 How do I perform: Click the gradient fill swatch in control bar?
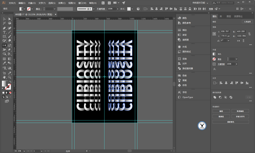pos(21,9)
